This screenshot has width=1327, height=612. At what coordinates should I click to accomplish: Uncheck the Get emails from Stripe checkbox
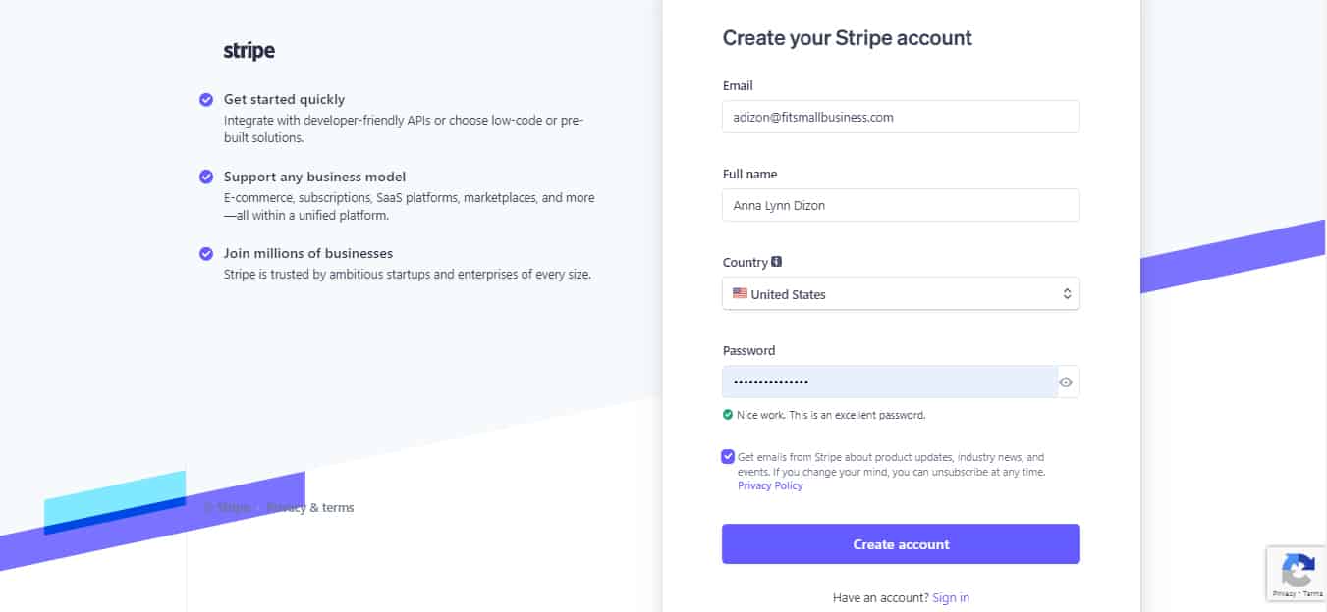pos(728,456)
